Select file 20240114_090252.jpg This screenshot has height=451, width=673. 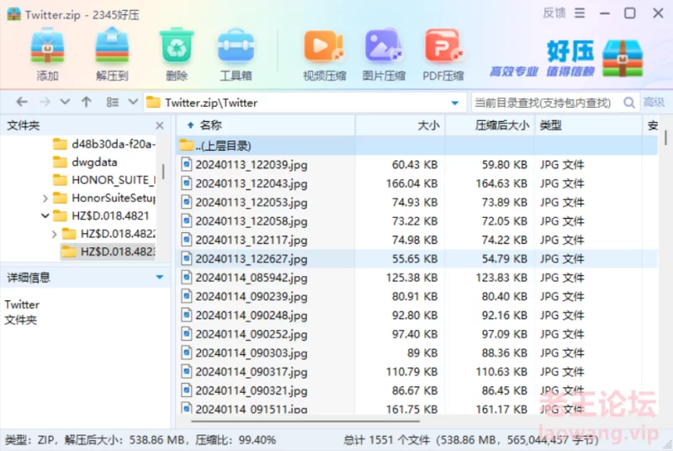[416, 334]
